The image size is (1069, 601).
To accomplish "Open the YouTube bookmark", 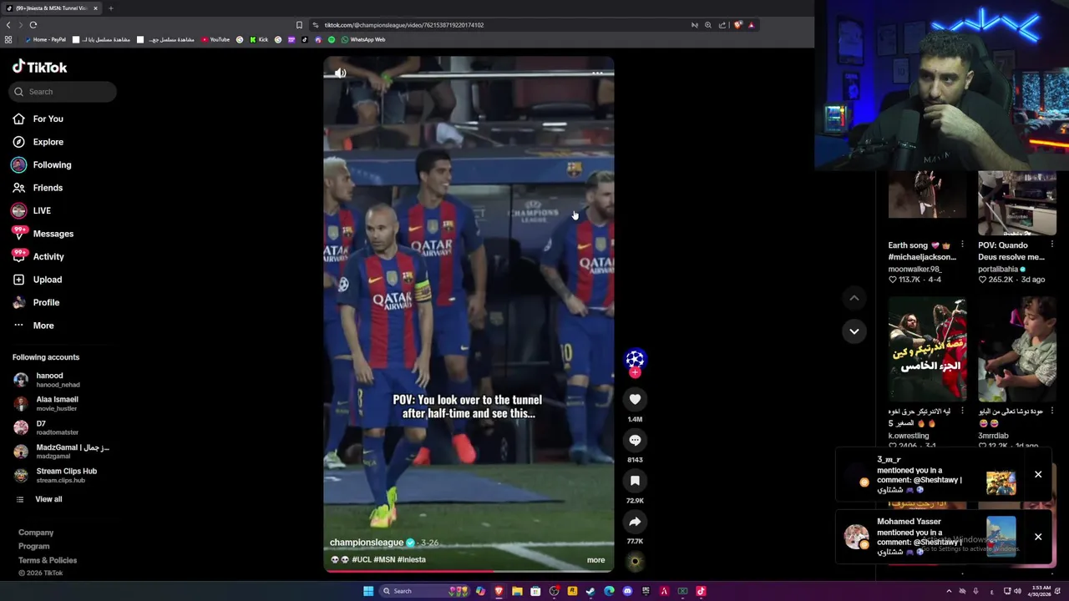I will click(215, 39).
